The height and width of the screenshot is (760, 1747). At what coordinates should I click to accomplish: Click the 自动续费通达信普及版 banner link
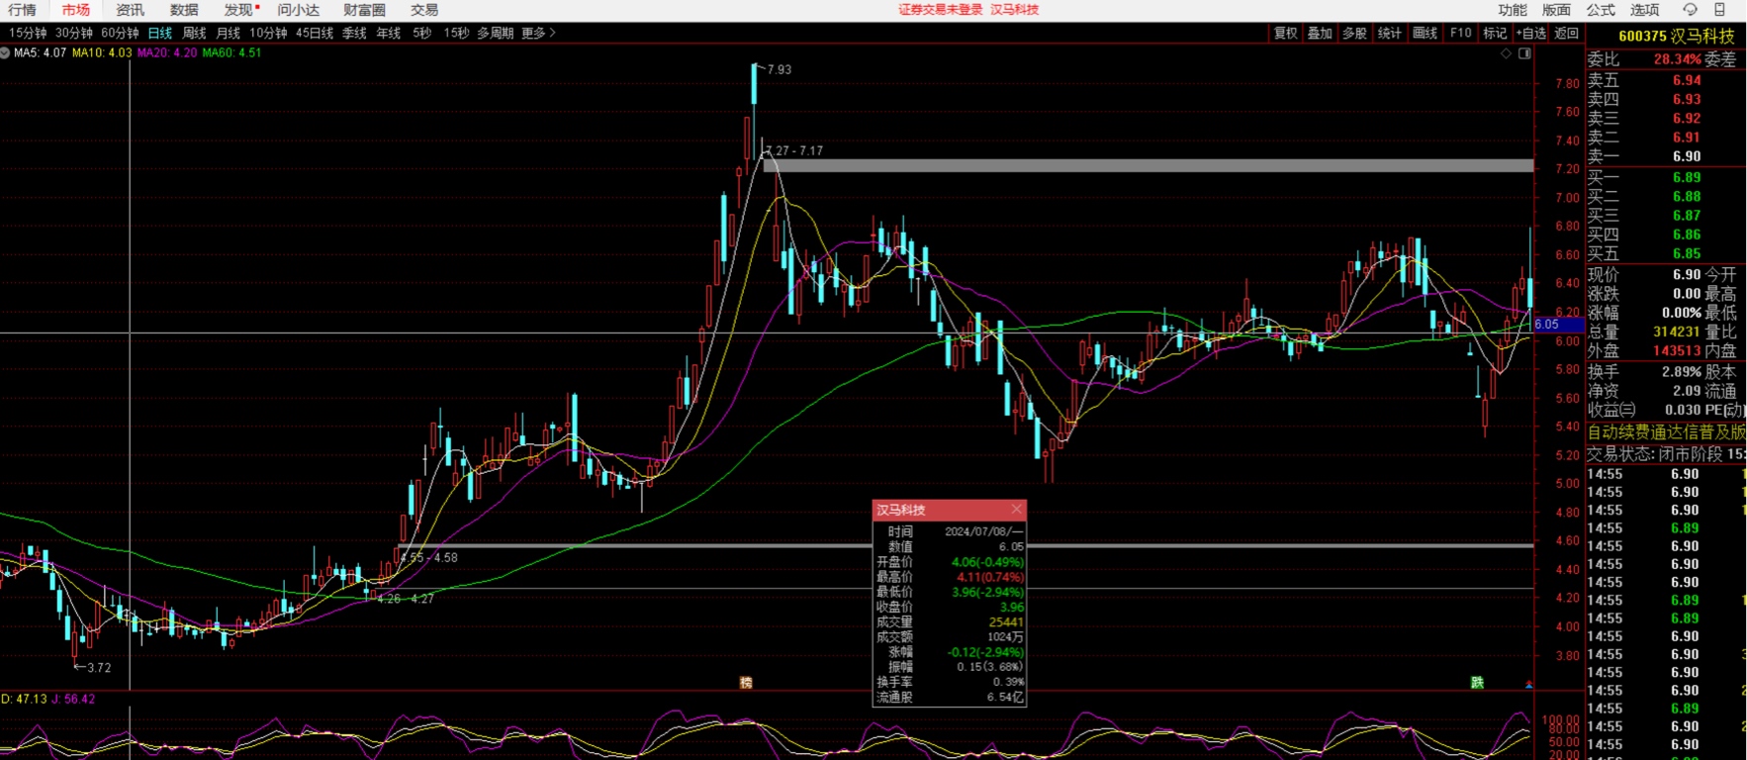coord(1666,432)
